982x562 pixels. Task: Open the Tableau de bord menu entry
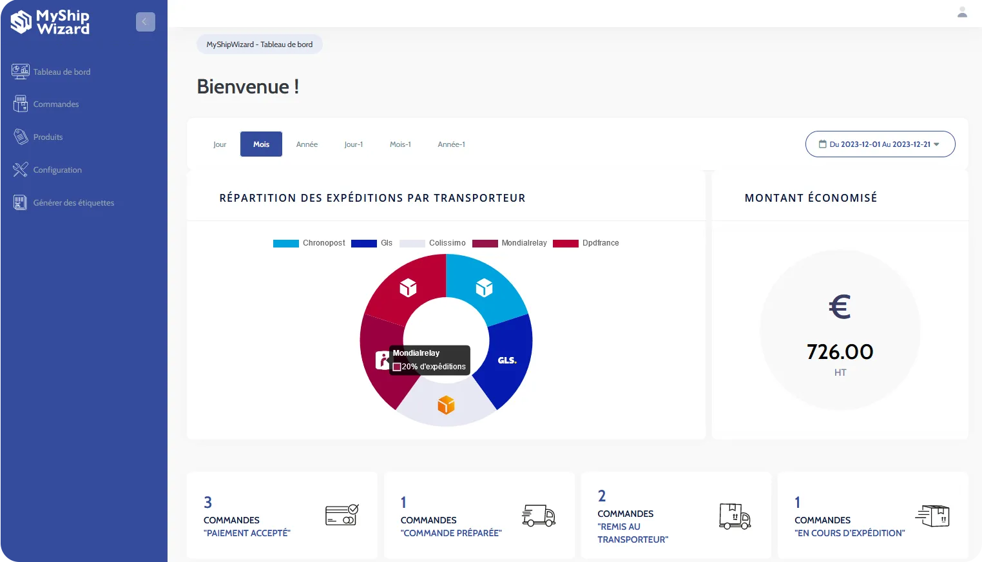coord(62,72)
